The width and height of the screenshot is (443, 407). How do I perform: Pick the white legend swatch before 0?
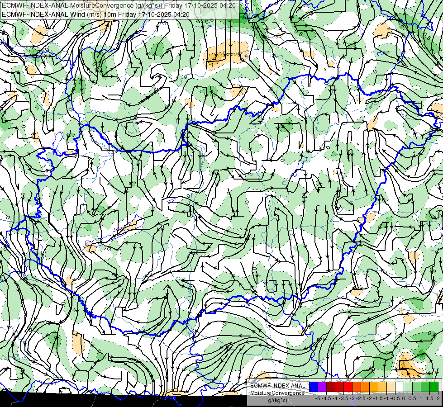pyautogui.click(x=400, y=387)
